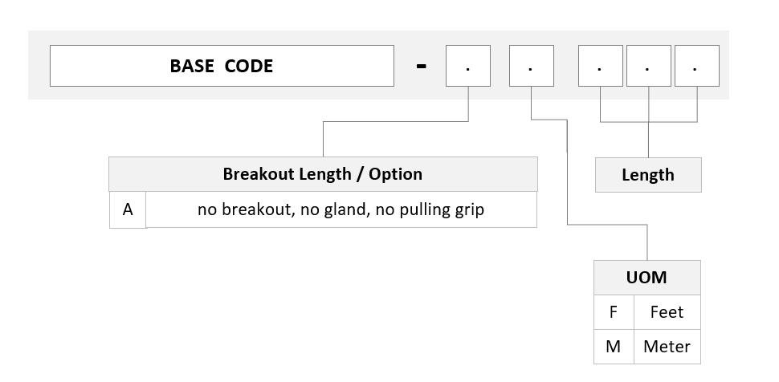Select the first code box after the dash
Image resolution: width=779 pixels, height=382 pixels.
[x=468, y=66]
